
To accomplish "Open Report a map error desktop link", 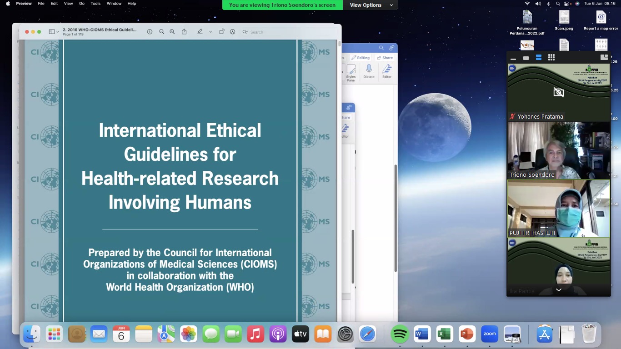I will [601, 20].
